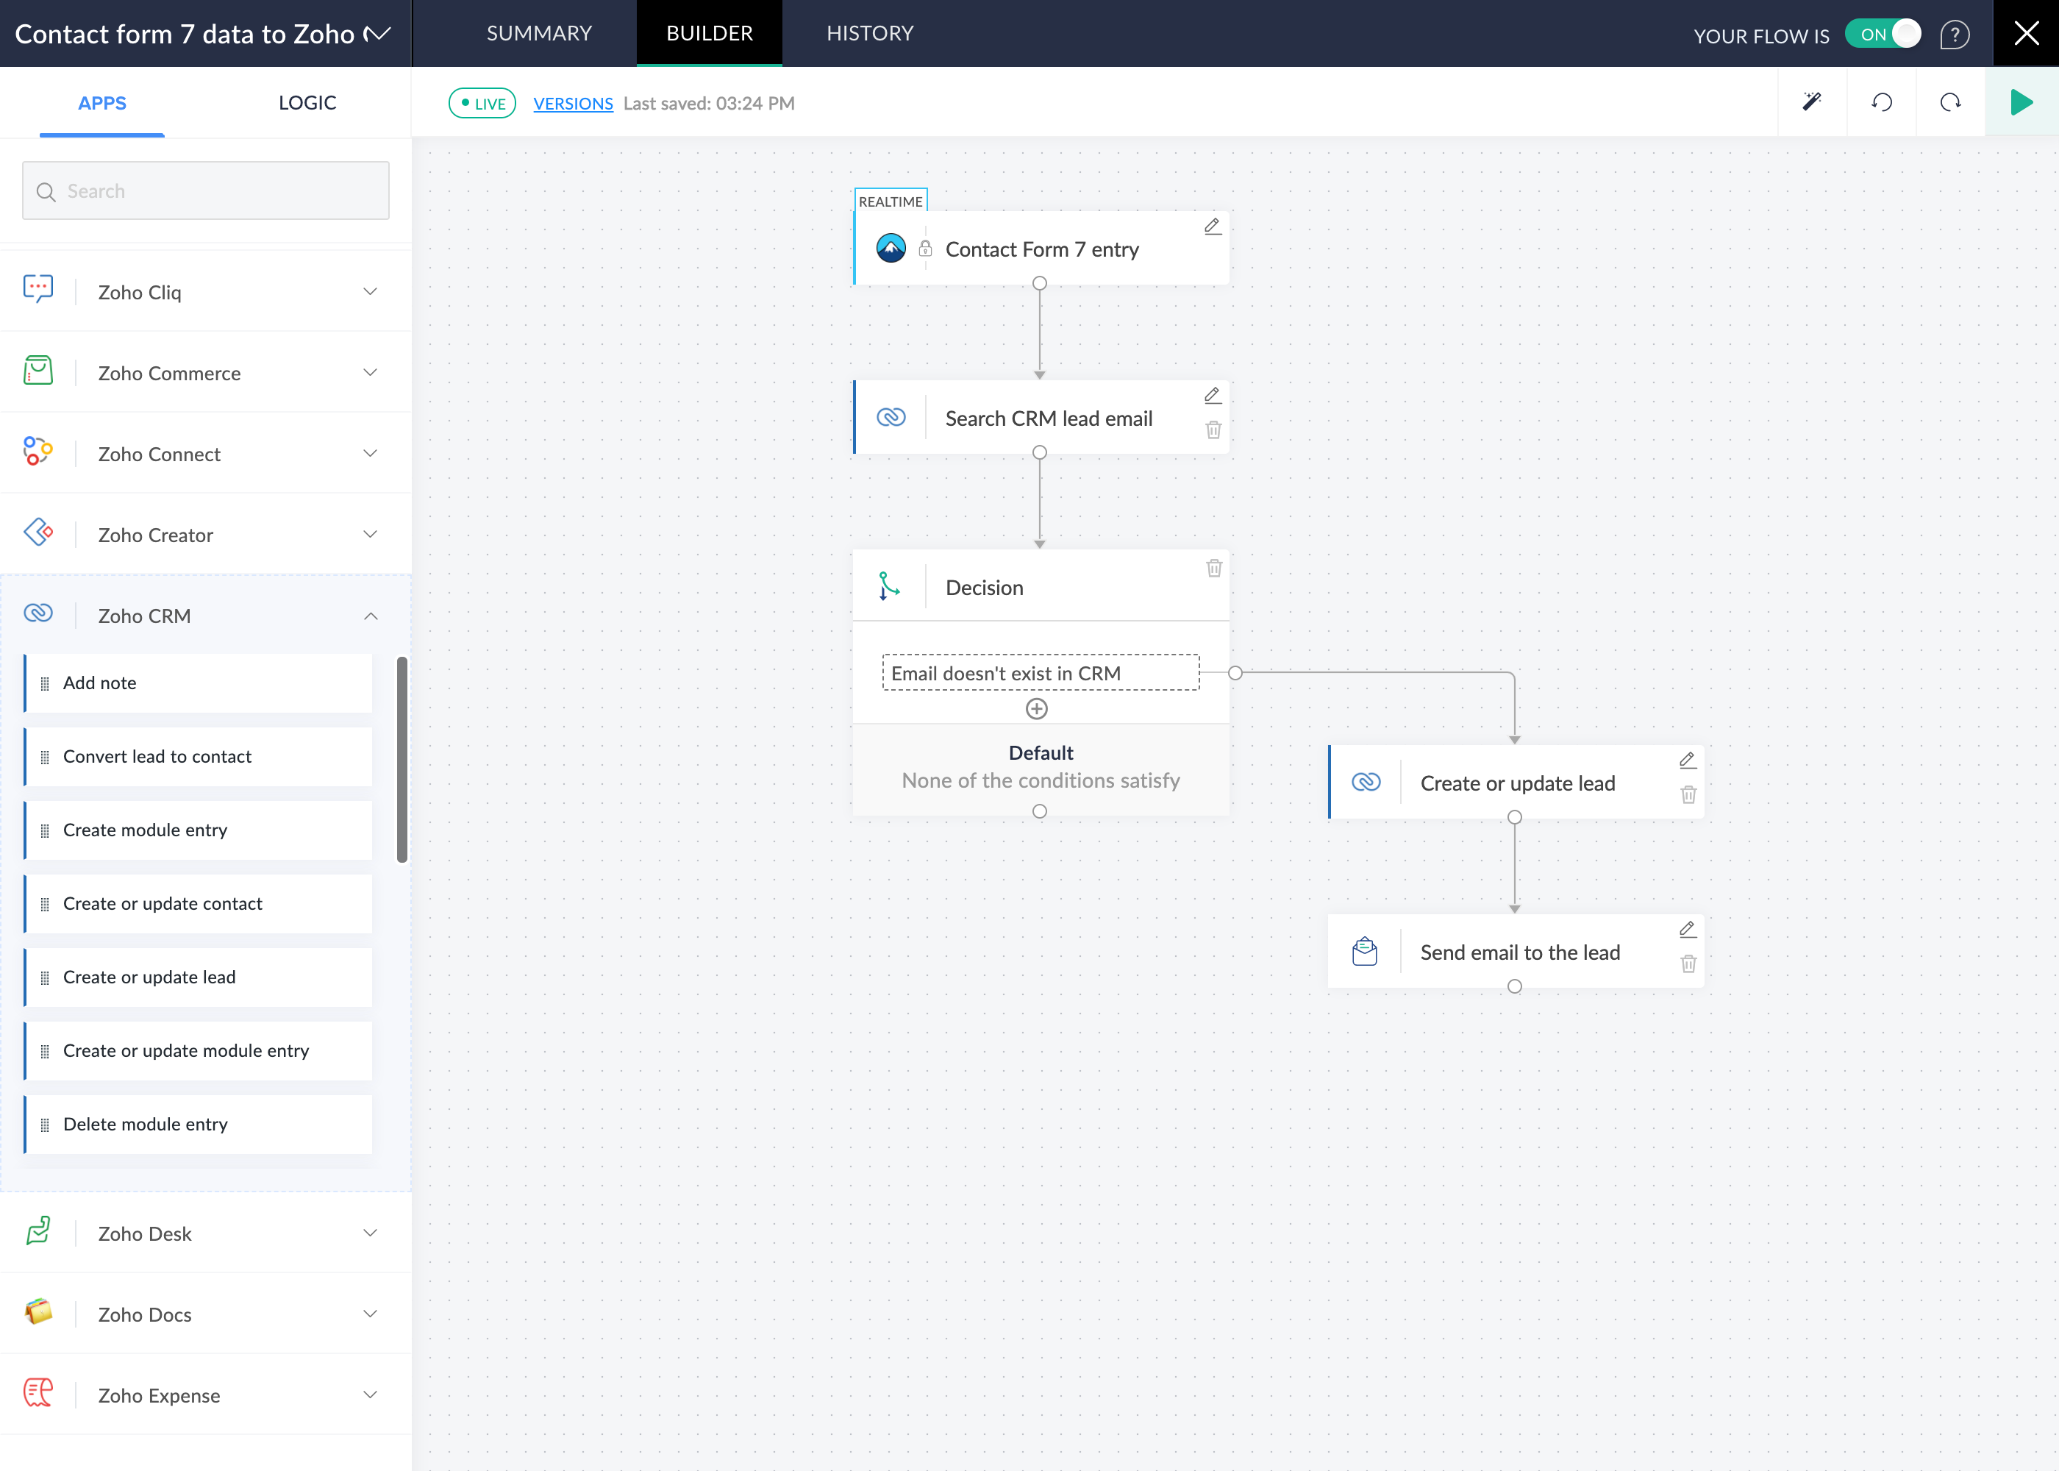This screenshot has width=2059, height=1471.
Task: Expand the Zoho CRM actions list
Action: (371, 614)
